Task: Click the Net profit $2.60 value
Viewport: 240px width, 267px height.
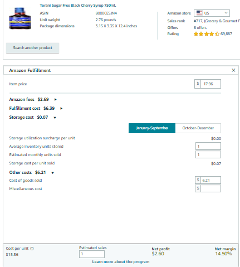Action: (x=158, y=254)
